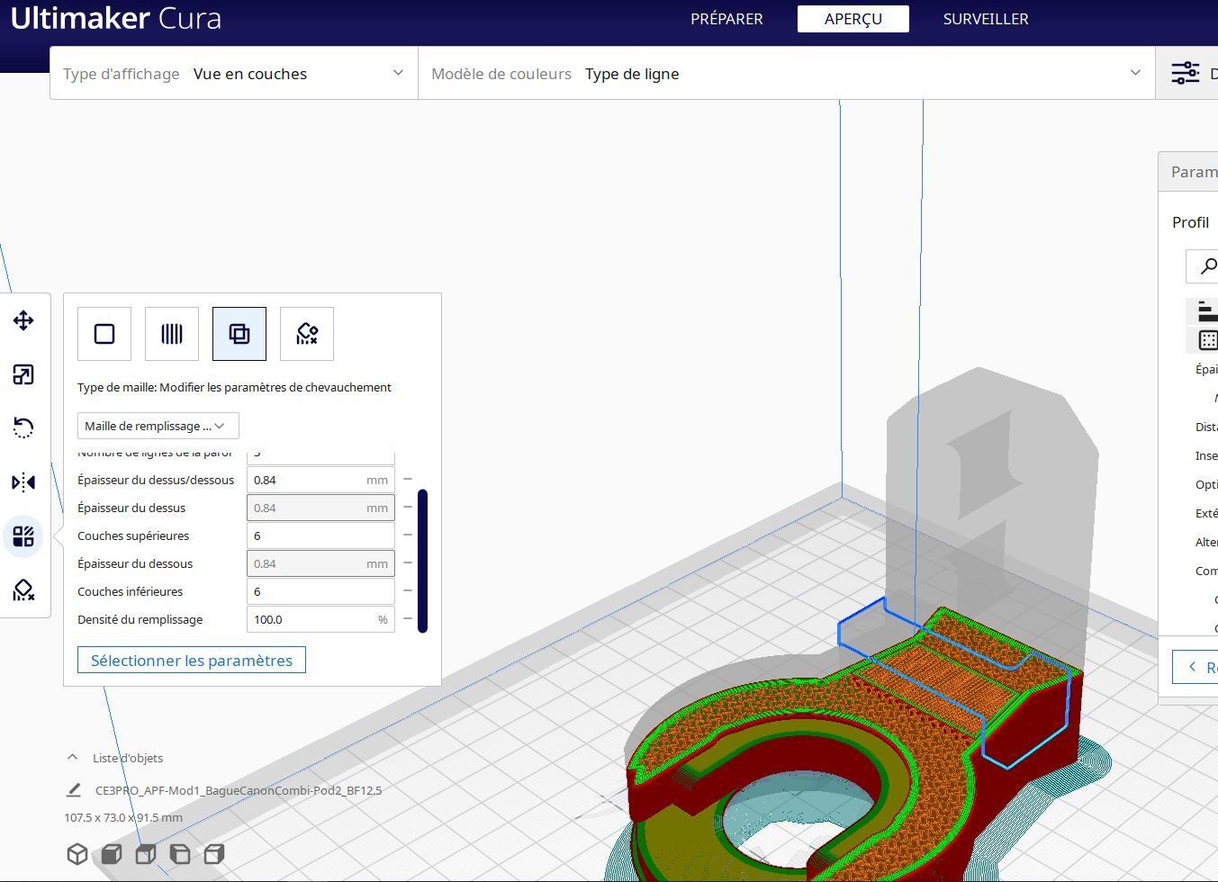
Task: Click the Sélectionner les paramètres button
Action: click(192, 660)
